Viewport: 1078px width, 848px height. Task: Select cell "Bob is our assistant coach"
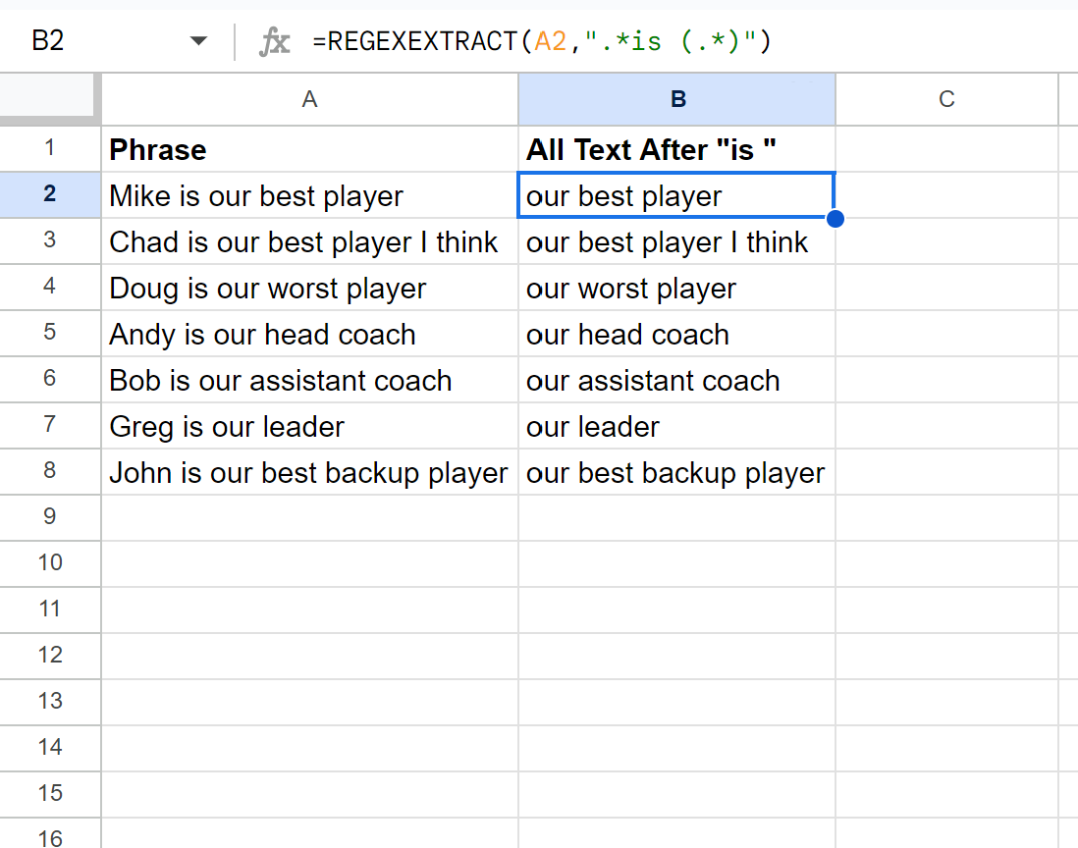tap(309, 380)
